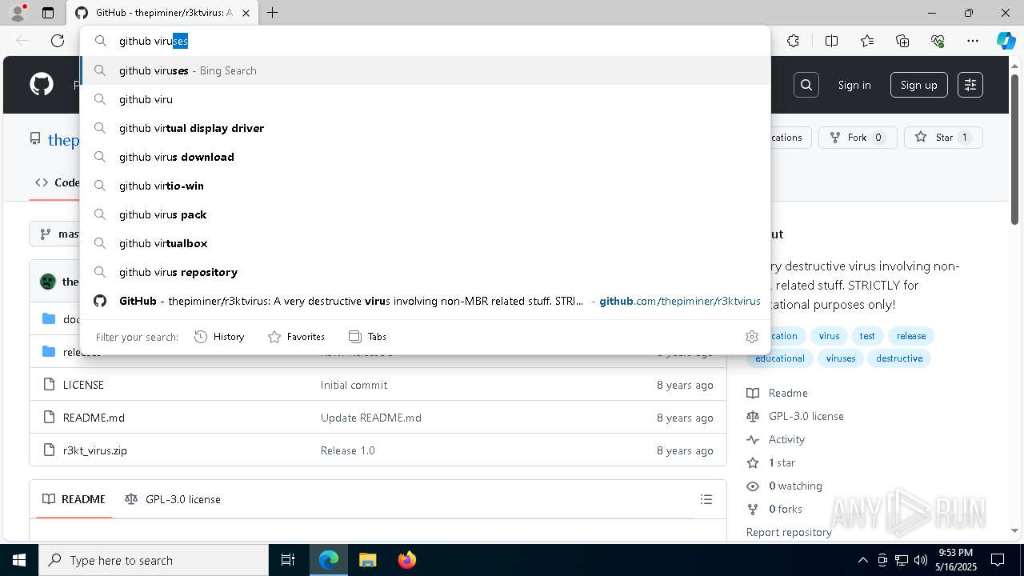Click the taskbar search box

154,560
